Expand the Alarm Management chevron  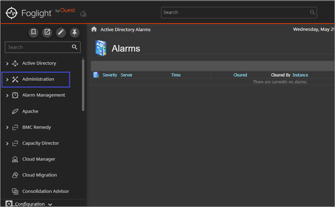pos(7,95)
